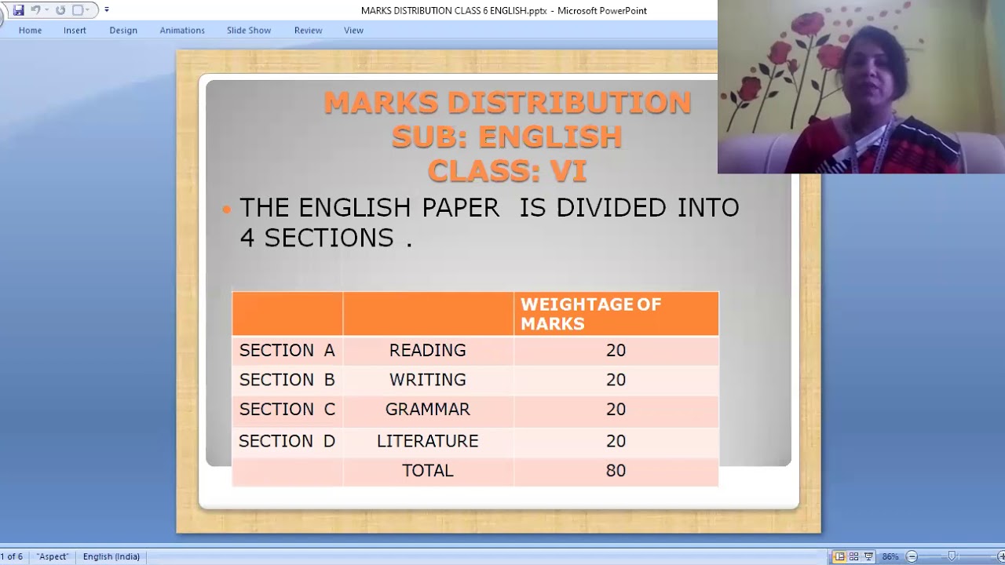Click the Undo icon

[35, 10]
